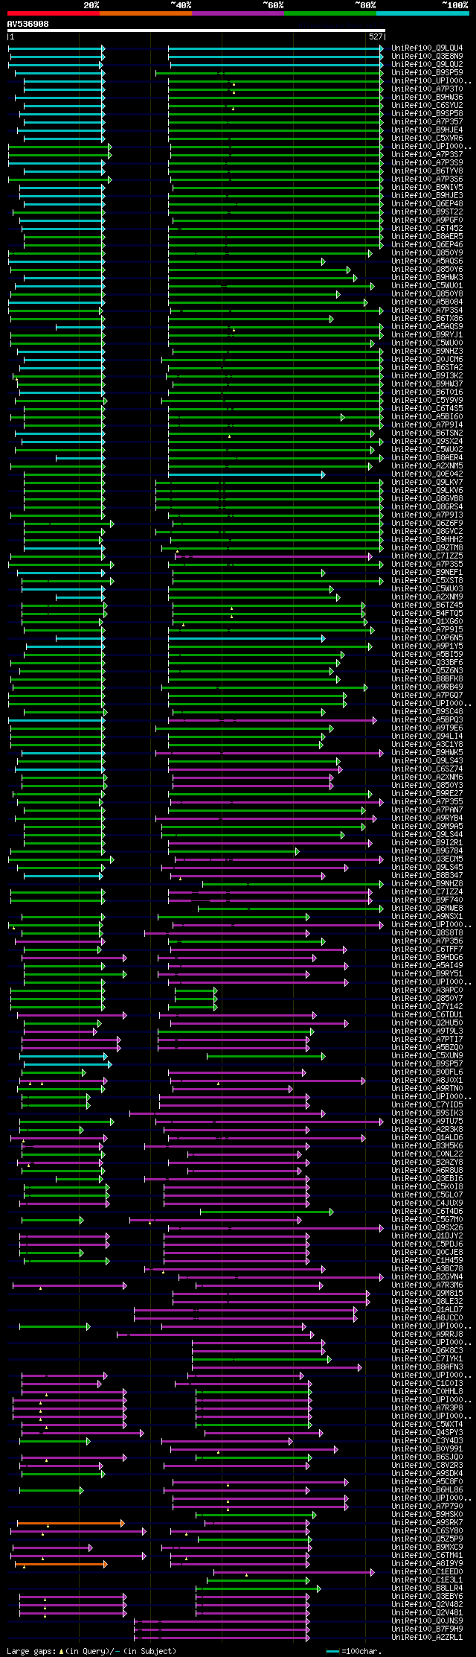476x1657 pixels.
Task: Click the white query sequence bar 1-527
Action: [196, 31]
